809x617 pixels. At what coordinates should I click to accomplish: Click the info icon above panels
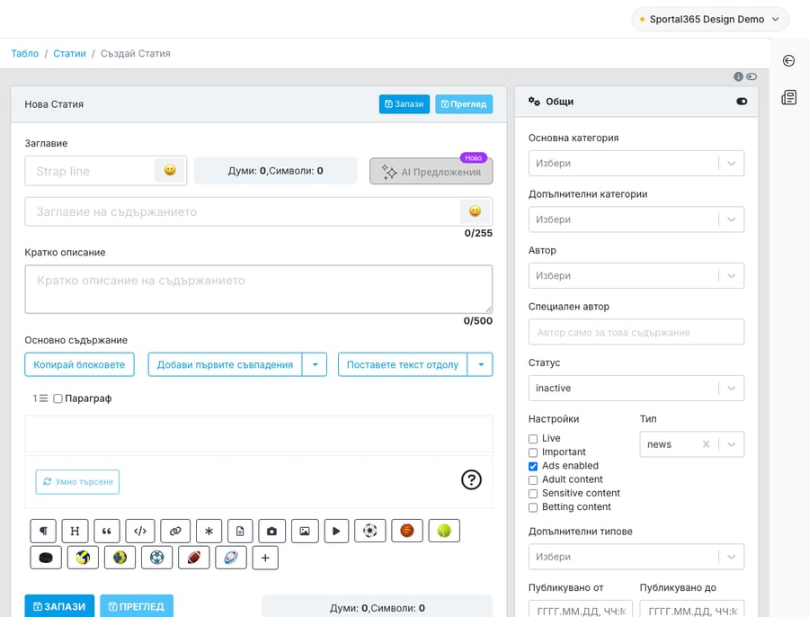click(738, 76)
